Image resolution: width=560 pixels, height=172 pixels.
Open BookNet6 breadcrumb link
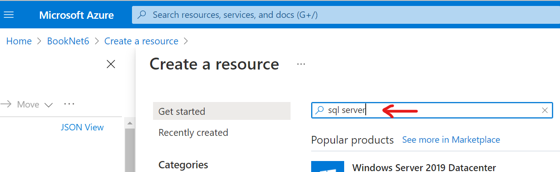coord(68,41)
